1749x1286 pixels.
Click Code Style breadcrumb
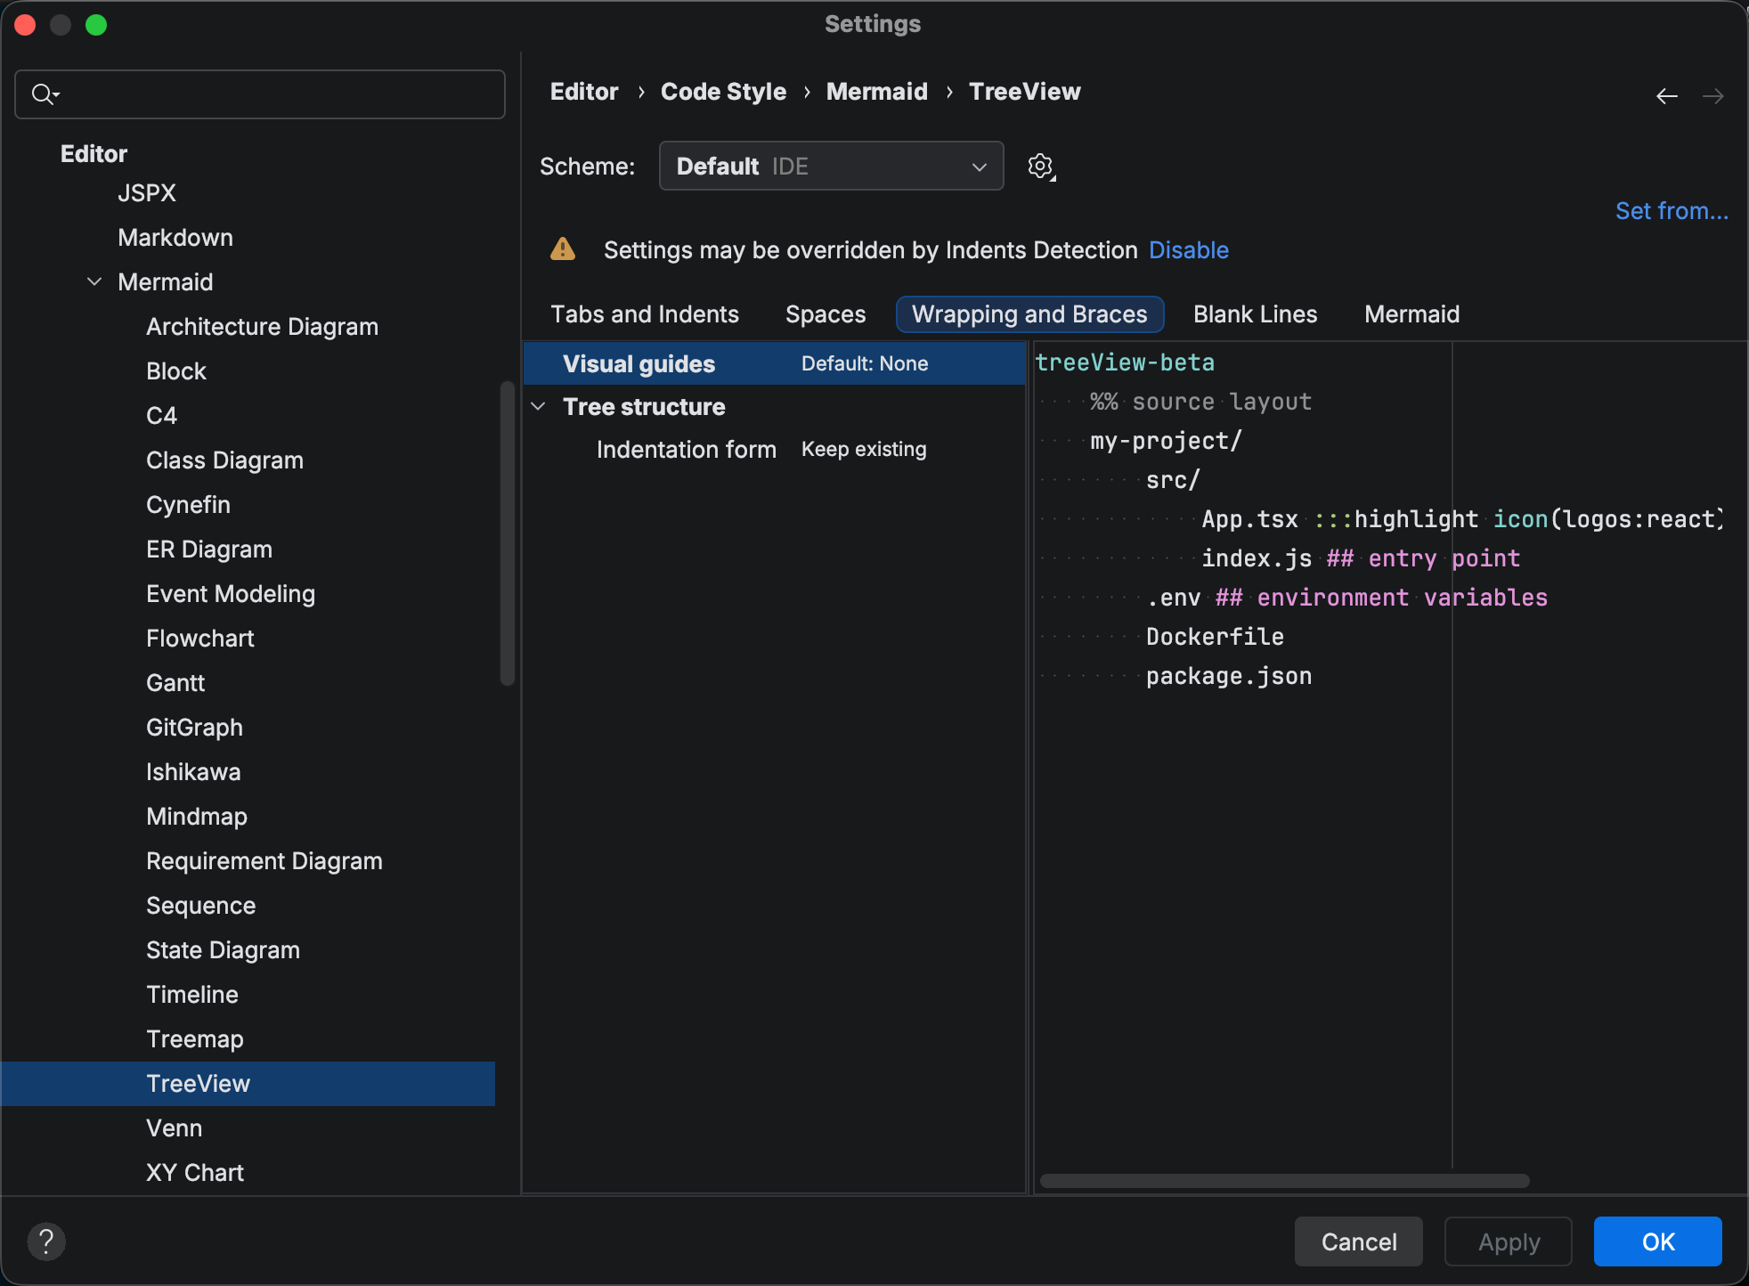723,92
